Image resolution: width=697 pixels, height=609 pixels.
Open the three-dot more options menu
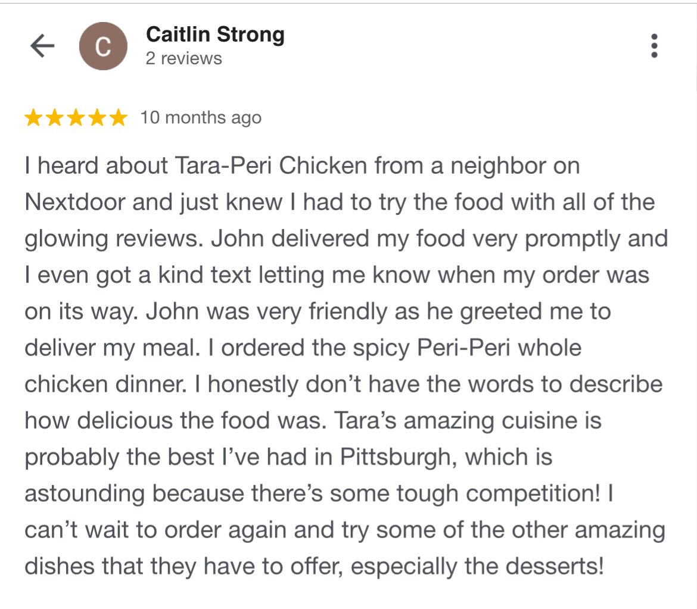point(654,46)
